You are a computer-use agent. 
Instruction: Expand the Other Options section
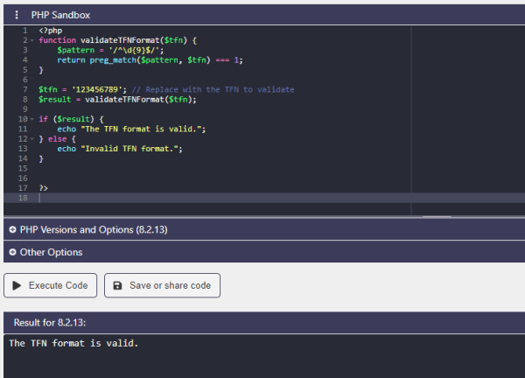click(x=264, y=252)
